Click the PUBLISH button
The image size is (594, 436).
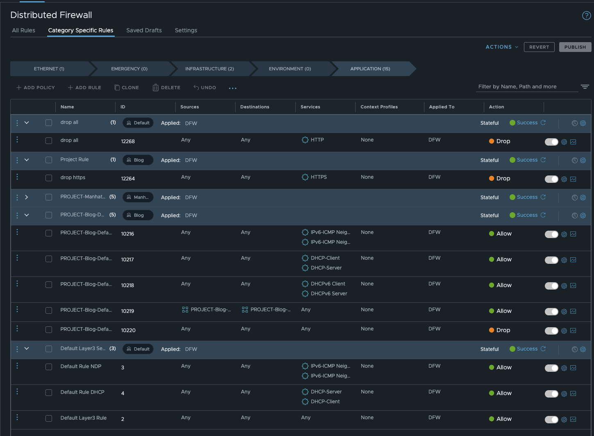575,47
